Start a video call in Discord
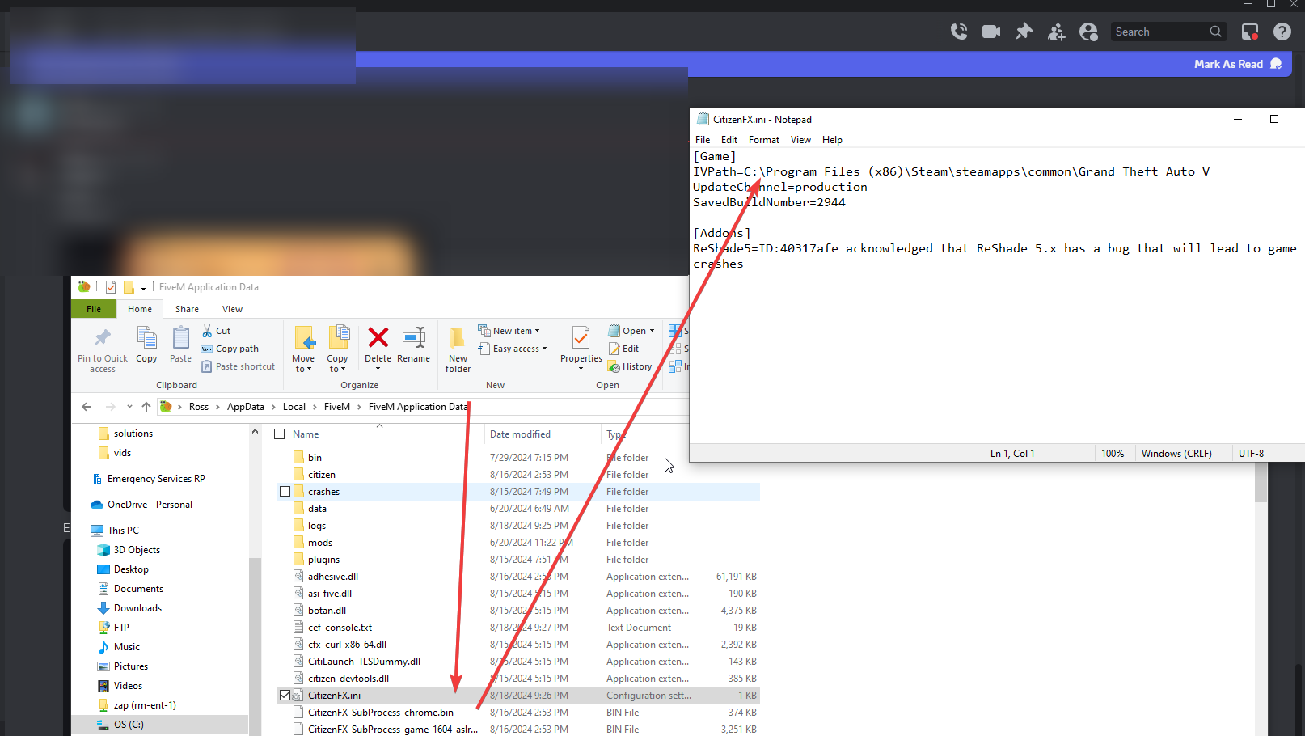The width and height of the screenshot is (1305, 736). pos(991,32)
